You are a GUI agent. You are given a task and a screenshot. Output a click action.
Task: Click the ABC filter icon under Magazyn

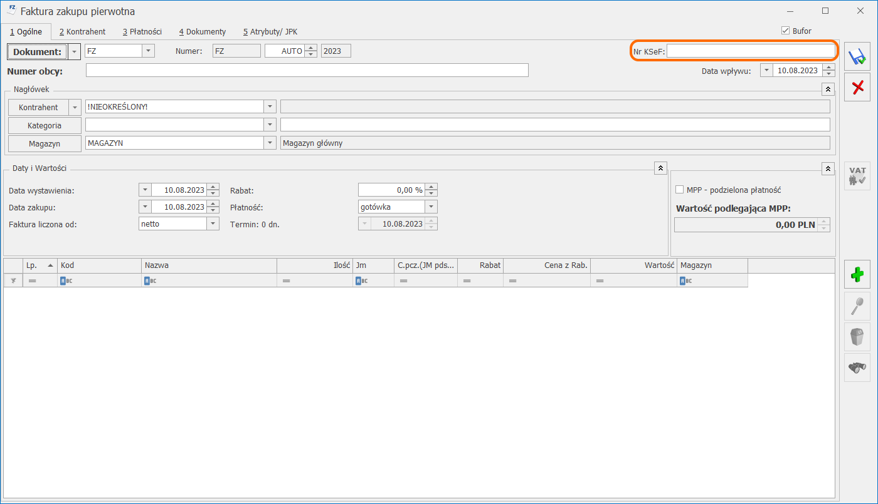[x=686, y=281]
